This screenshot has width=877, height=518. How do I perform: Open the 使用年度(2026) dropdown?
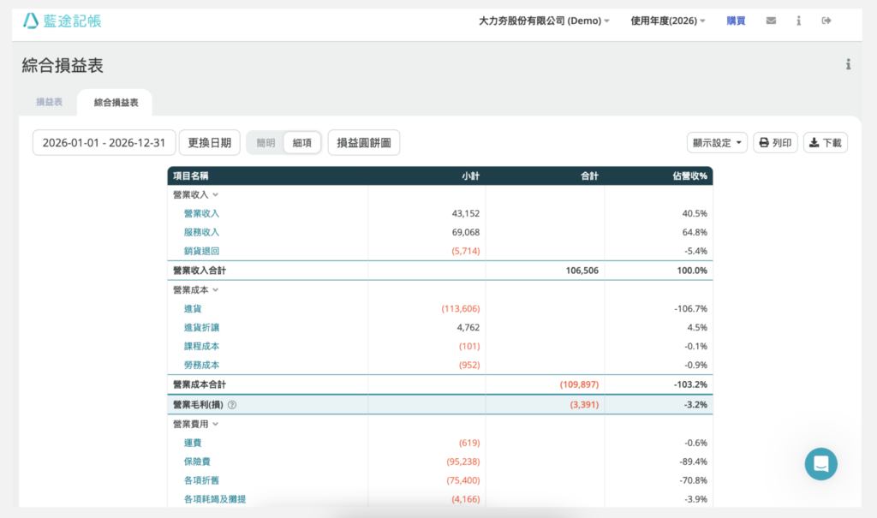pos(667,21)
